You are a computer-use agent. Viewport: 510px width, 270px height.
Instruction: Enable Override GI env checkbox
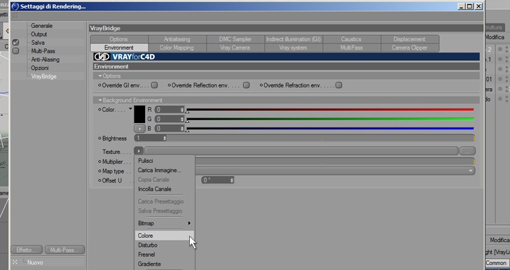pyautogui.click(x=155, y=85)
